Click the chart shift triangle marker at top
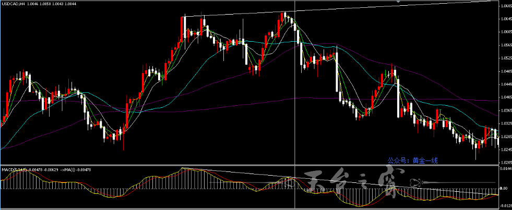The width and height of the screenshot is (512, 210). pos(398,2)
